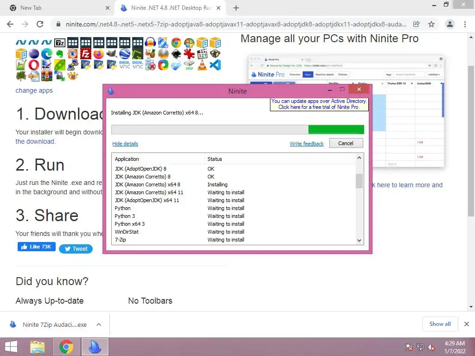The width and height of the screenshot is (475, 356).
Task: Open Chrome three-dot menu
Action: [x=465, y=24]
